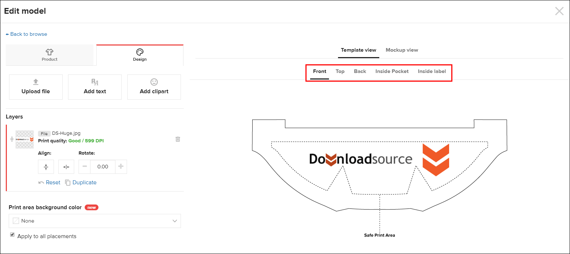Grab the layer reorder handle icon
This screenshot has height=254, width=570.
[x=12, y=139]
